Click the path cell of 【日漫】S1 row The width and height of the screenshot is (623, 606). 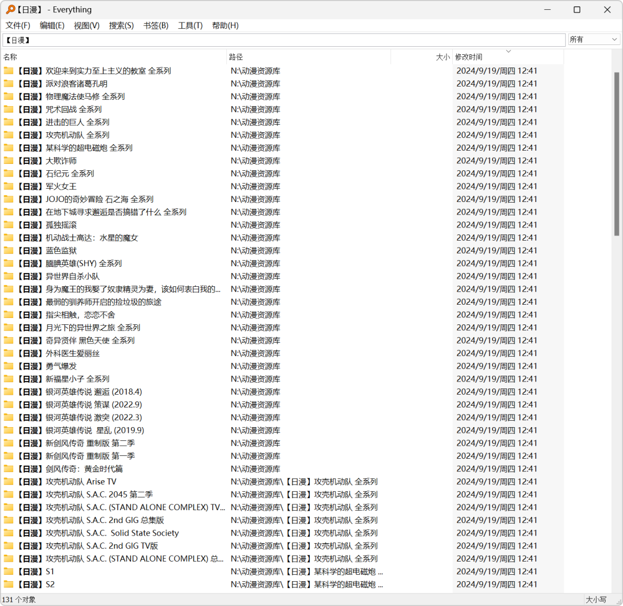(x=307, y=571)
